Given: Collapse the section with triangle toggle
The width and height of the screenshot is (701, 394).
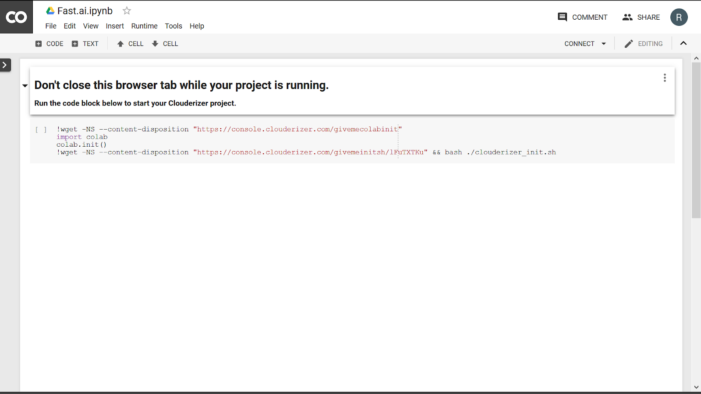Looking at the screenshot, I should click(x=25, y=86).
